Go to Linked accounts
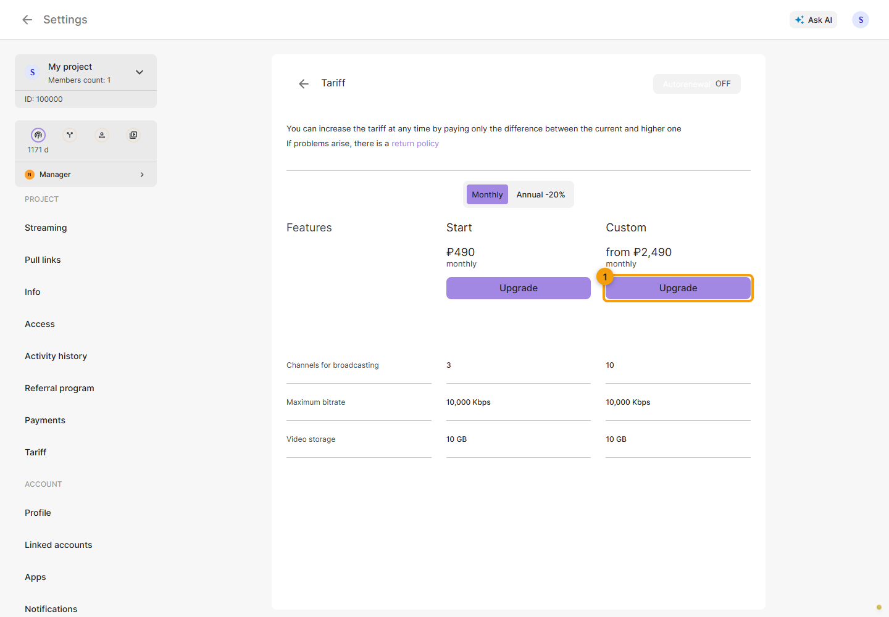The height and width of the screenshot is (617, 889). click(x=59, y=545)
